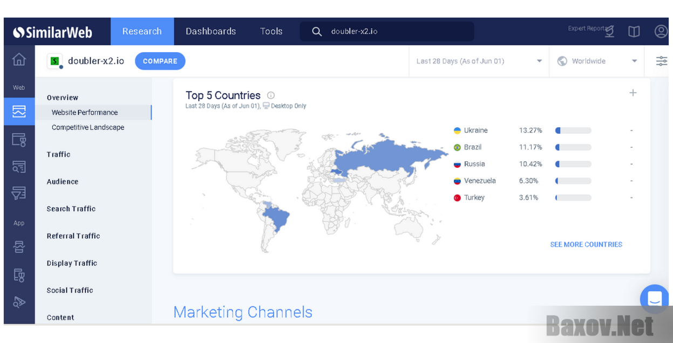Click the Russia traffic share bar
This screenshot has width=673, height=343.
coord(573,164)
